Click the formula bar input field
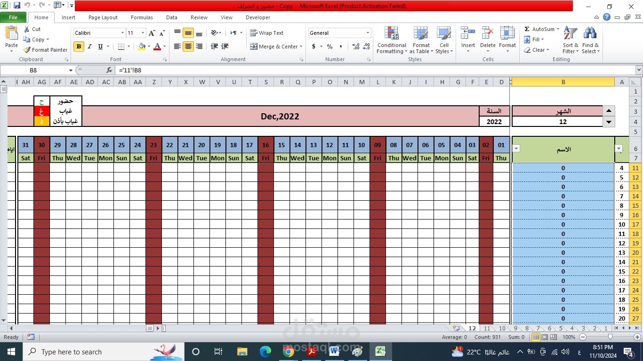This screenshot has width=643, height=361. [375, 70]
